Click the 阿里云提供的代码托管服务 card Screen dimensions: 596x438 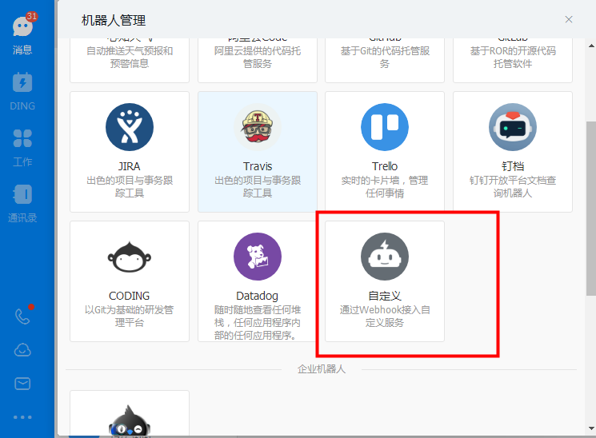(258, 60)
